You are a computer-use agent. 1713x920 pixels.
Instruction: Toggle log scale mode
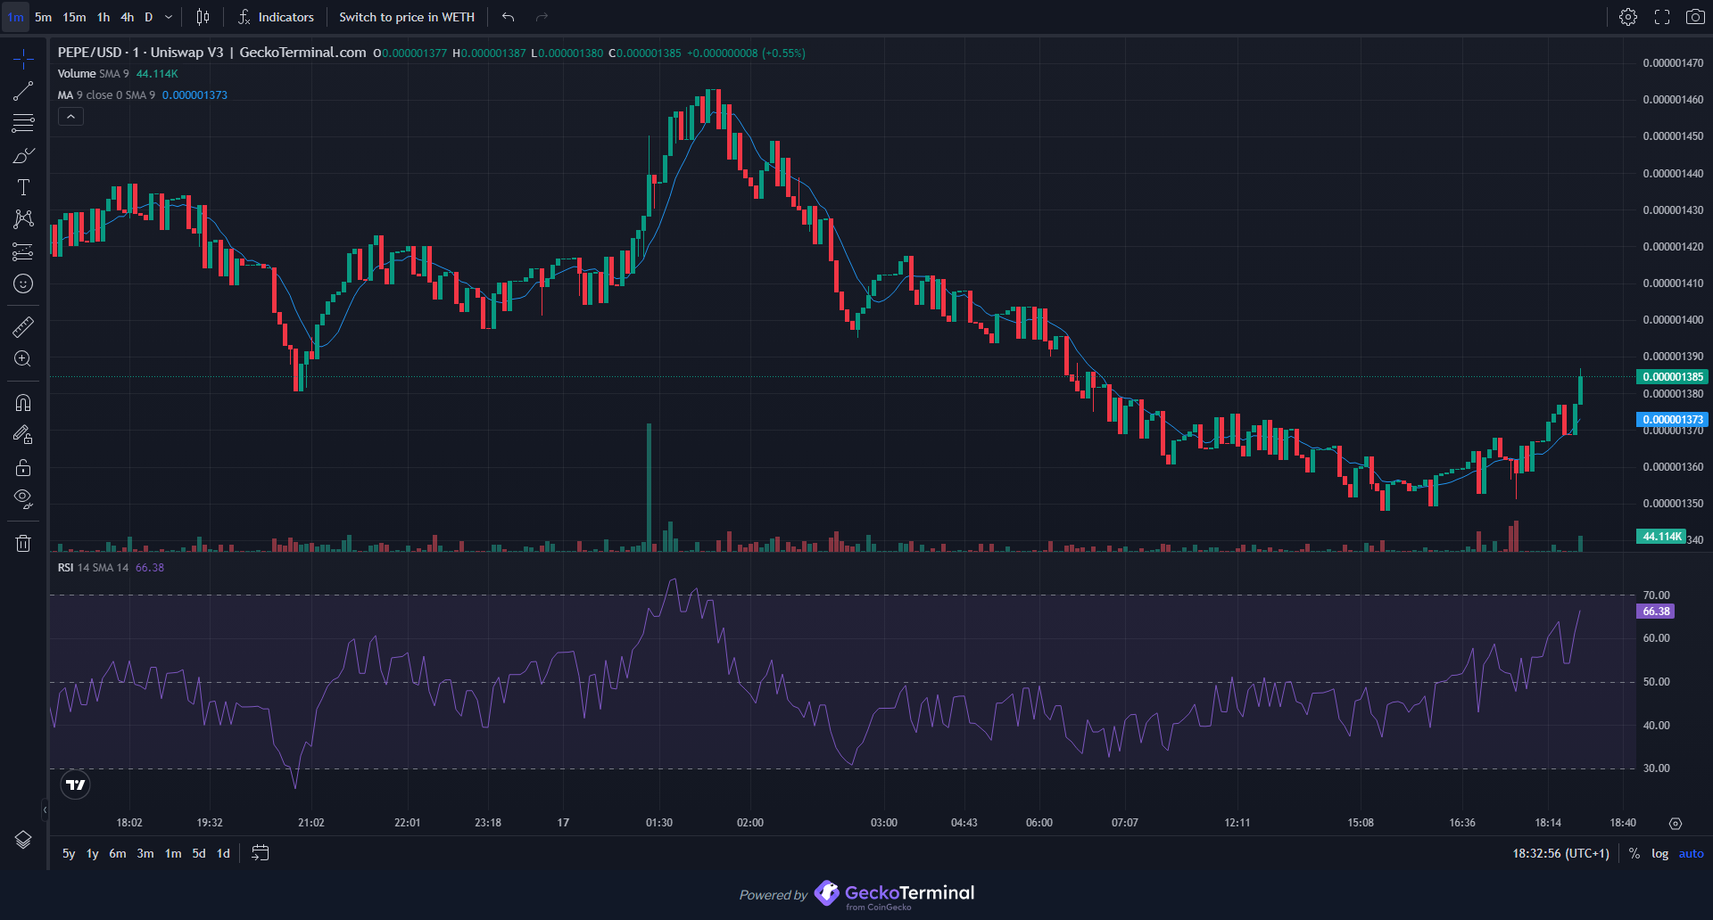(1659, 854)
